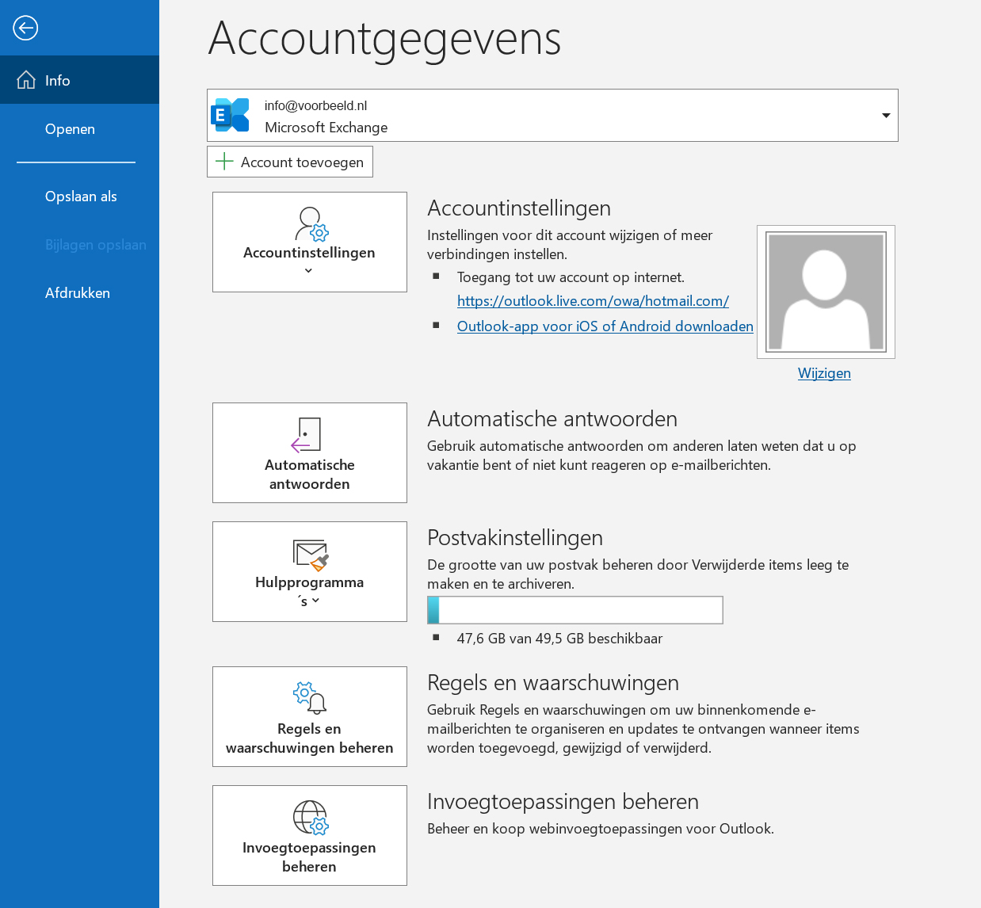This screenshot has height=908, width=981.
Task: Open the Afdrukken menu item
Action: coord(79,293)
